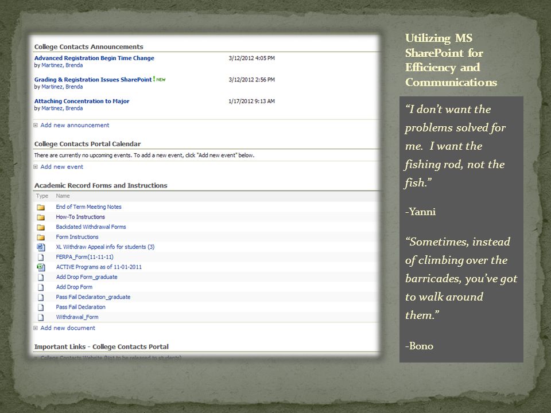
Task: Click Academic Record Forms and Instructions heading
Action: tap(101, 185)
